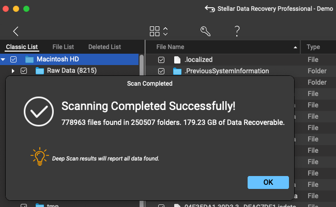Toggle the Raw Data (8215) checkbox

pyautogui.click(x=24, y=71)
